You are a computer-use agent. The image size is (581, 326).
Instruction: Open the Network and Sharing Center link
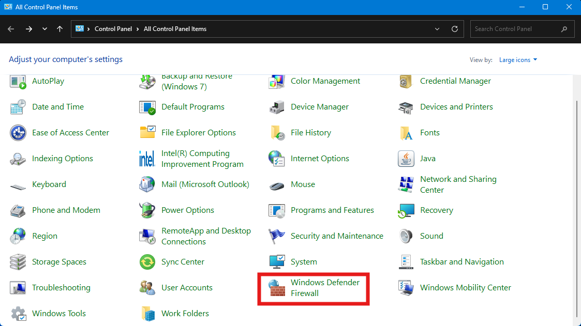[458, 184]
